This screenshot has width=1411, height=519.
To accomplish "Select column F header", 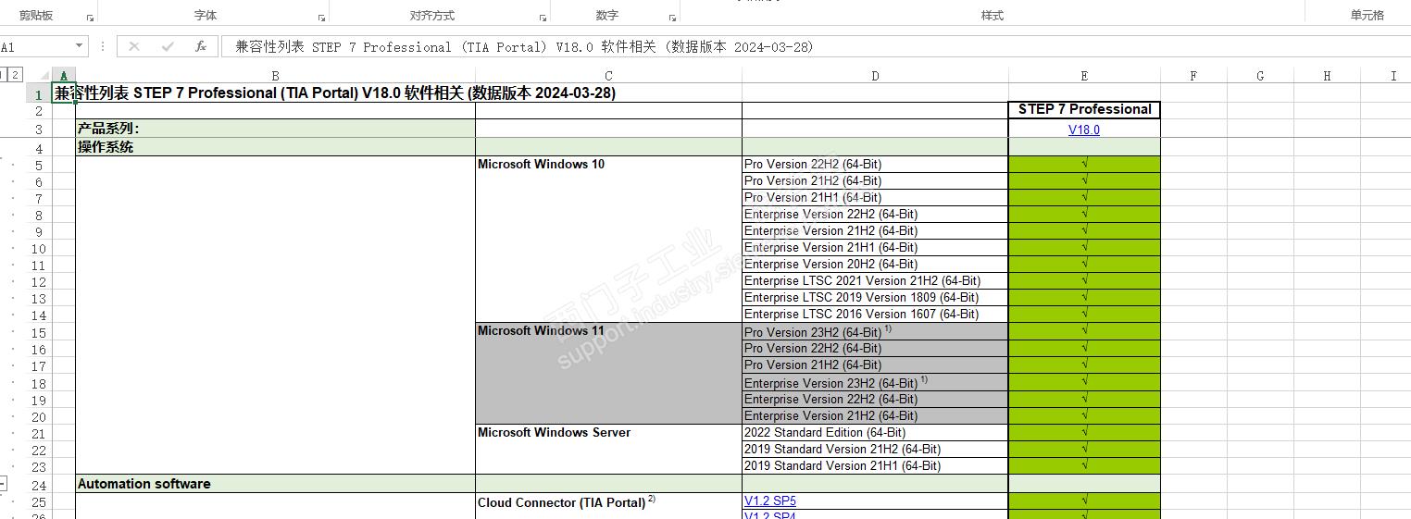I will point(1193,76).
